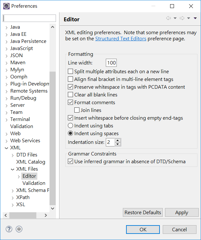
Task: Click the preference recording icon beside Help
Action: click(19, 229)
